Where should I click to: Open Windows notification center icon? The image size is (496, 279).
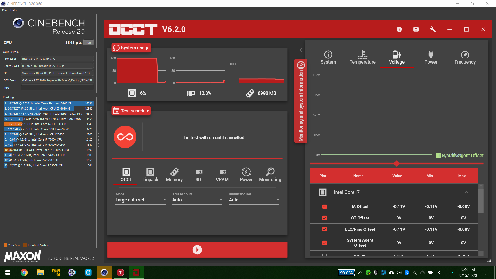pos(485,273)
